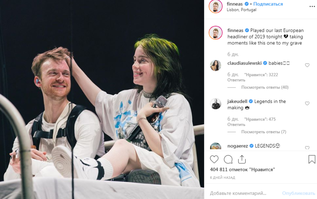Screen dimensions: 317x199
Task: Reply to jakeudell comment via "Ответить"
Action: (x=236, y=125)
